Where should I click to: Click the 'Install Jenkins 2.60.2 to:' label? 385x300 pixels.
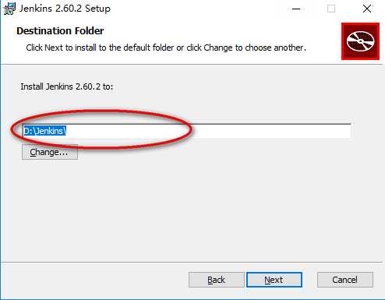click(x=67, y=86)
